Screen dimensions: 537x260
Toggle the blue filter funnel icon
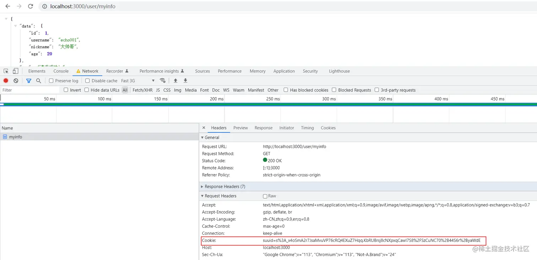pos(29,81)
